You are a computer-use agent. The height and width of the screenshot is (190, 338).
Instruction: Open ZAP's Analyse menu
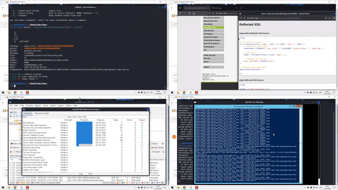tap(29, 106)
